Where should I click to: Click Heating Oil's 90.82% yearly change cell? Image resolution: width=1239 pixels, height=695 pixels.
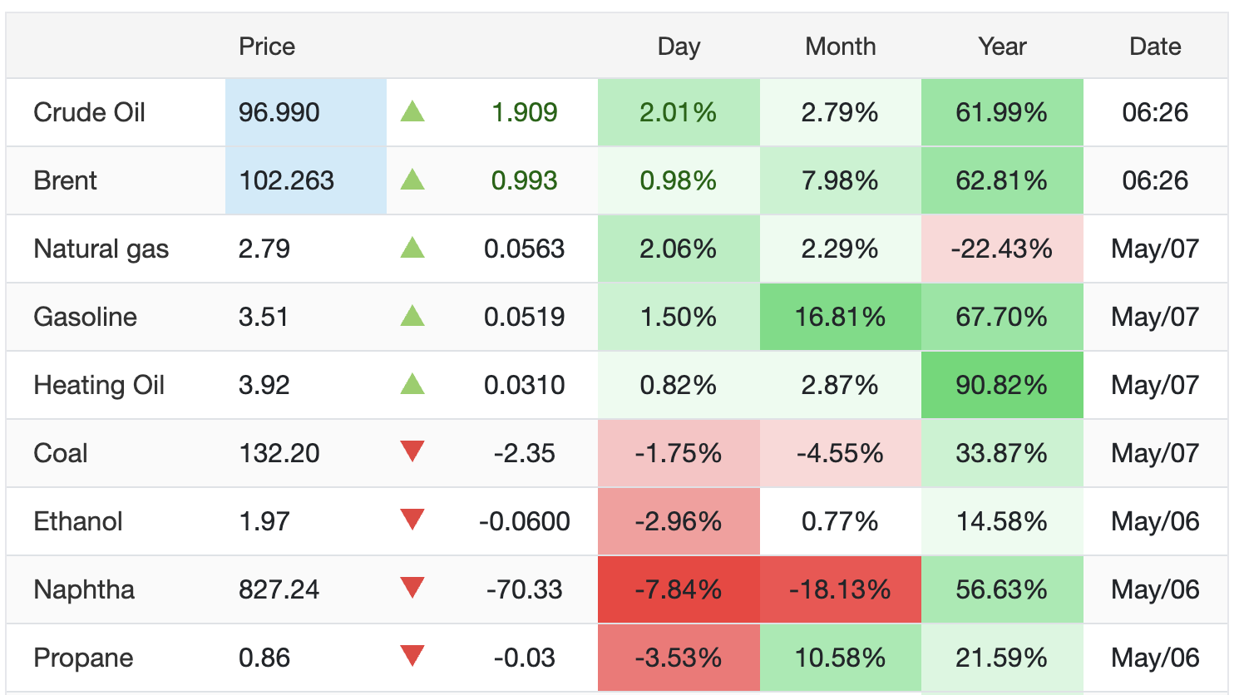(x=1002, y=385)
